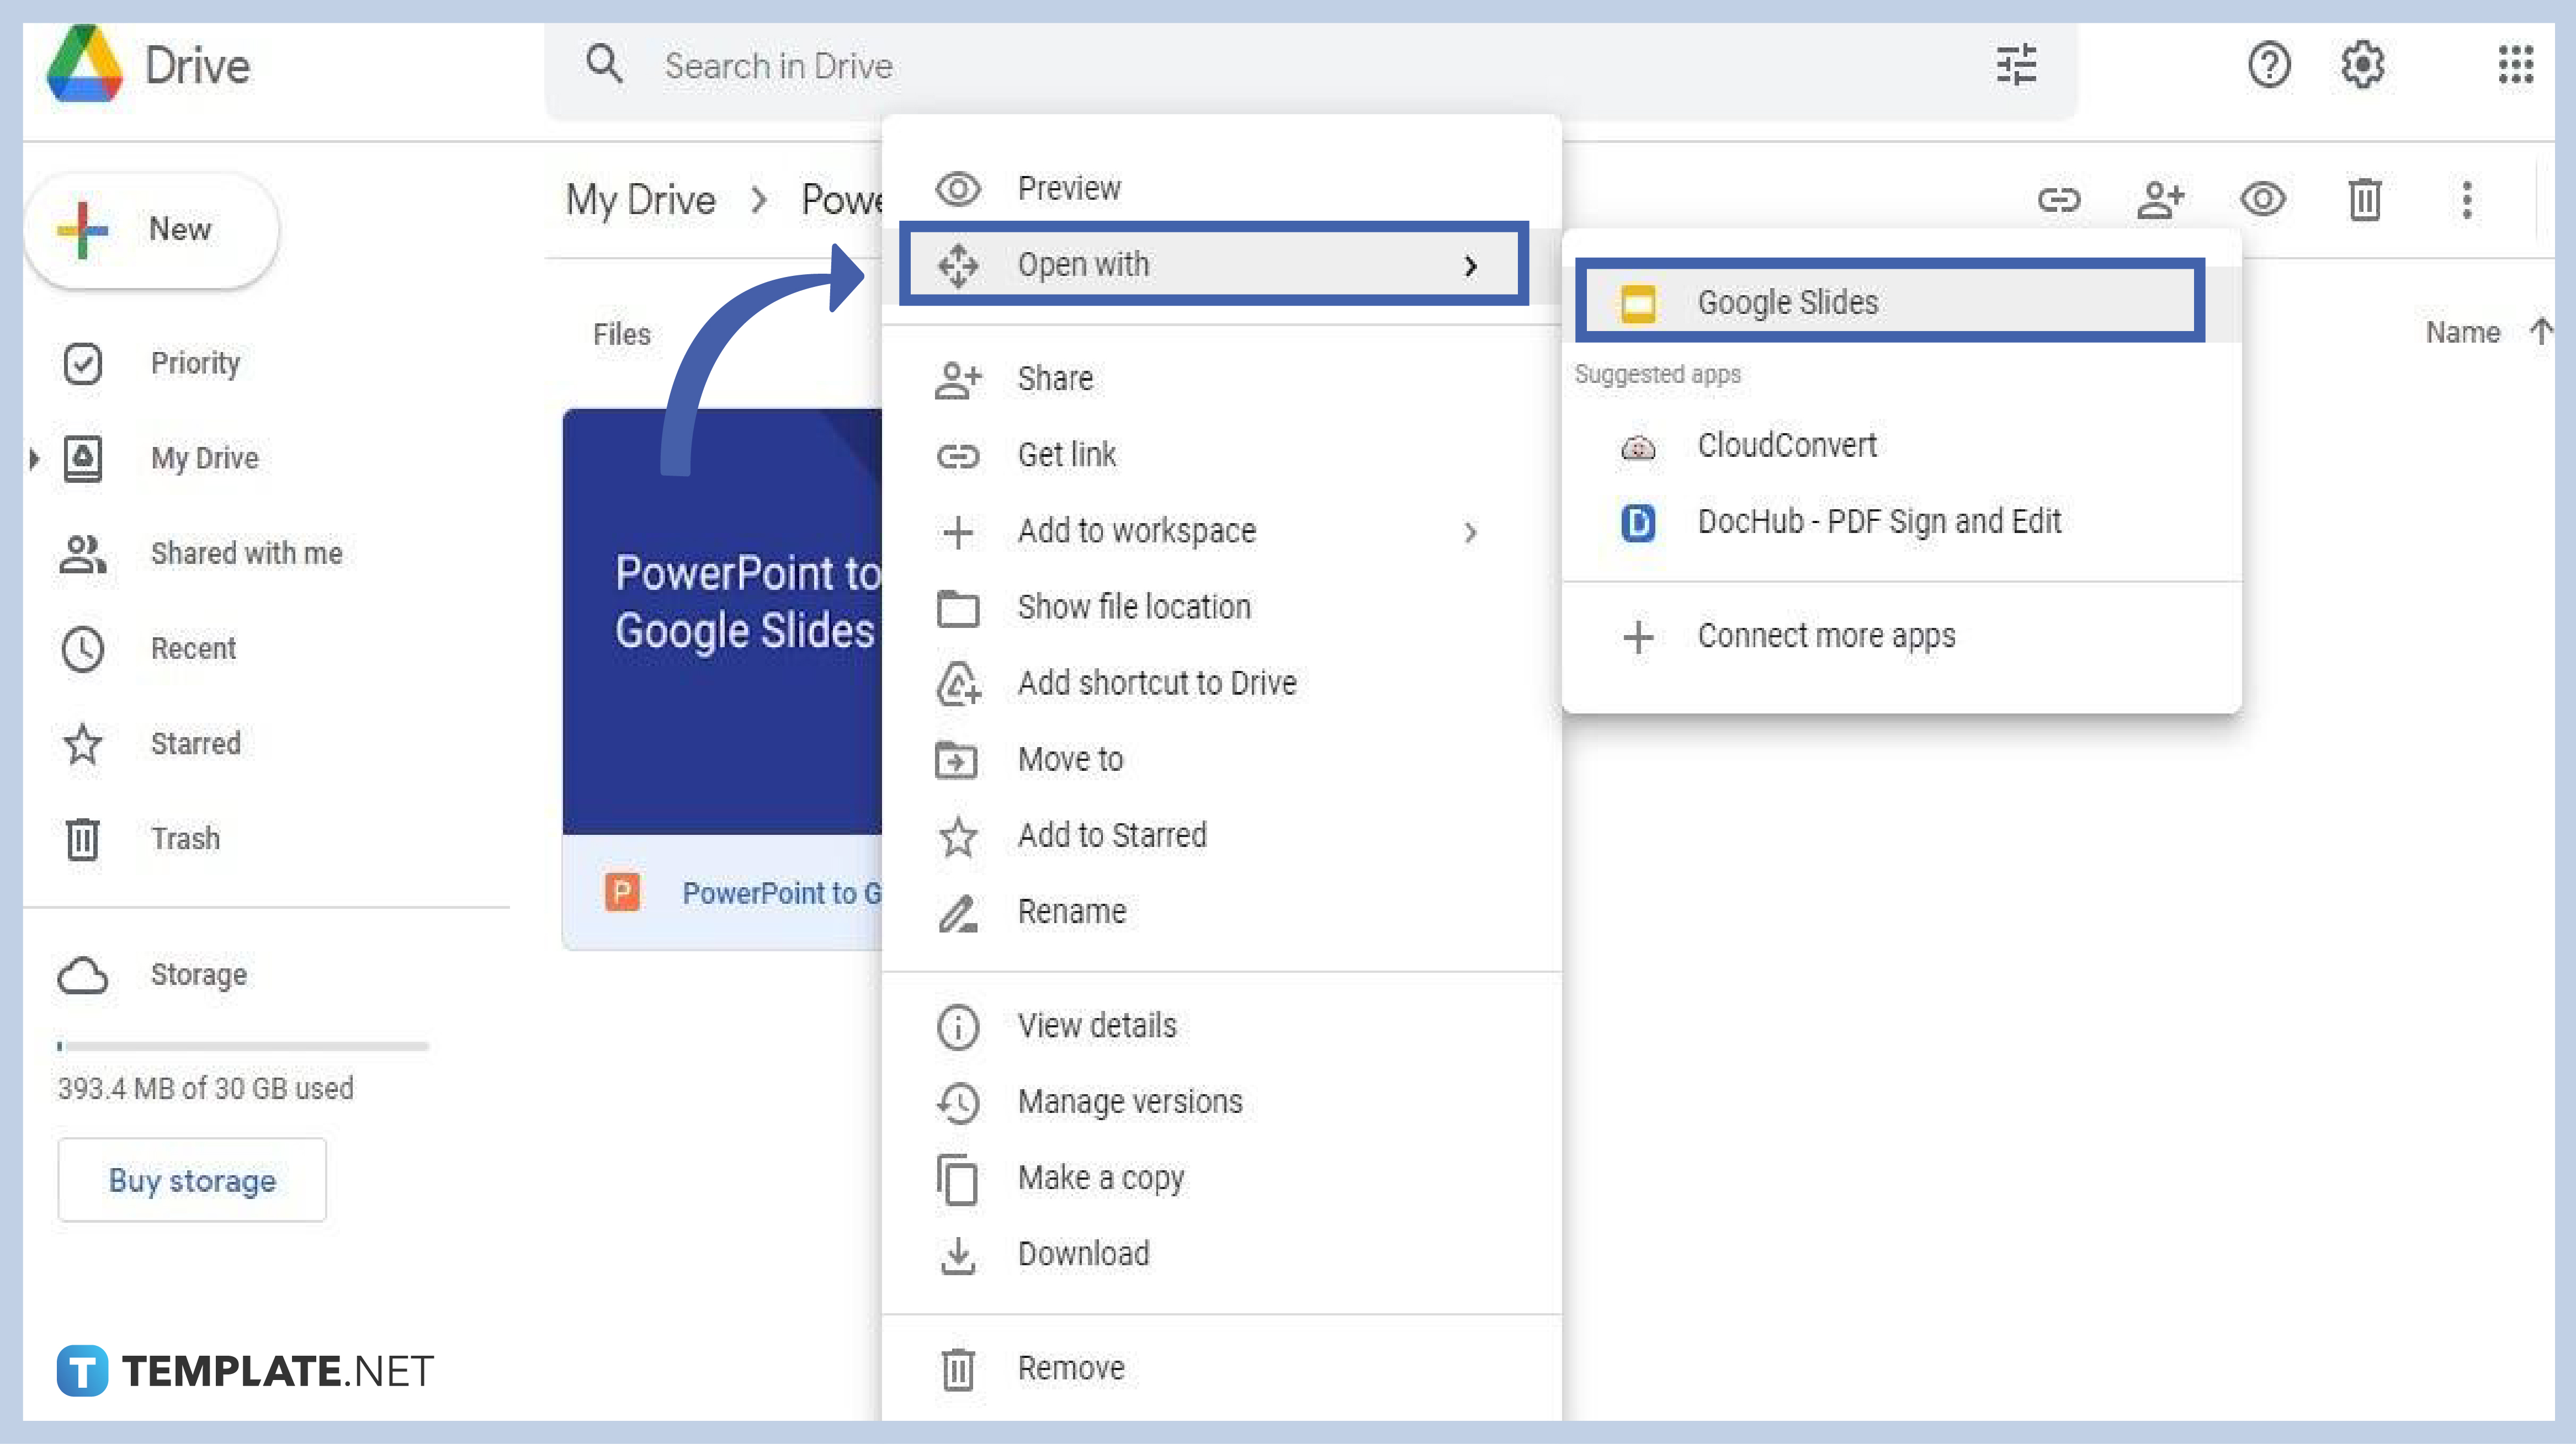Click the Google Slides yellow icon
Screen dimensions: 2576x1444
[1637, 303]
